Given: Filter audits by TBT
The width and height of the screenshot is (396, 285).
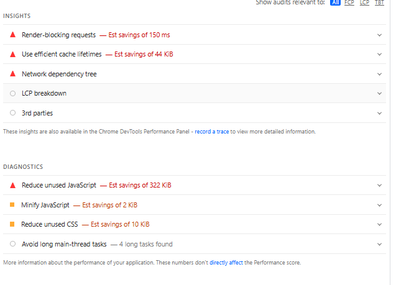Looking at the screenshot, I should (x=379, y=2).
